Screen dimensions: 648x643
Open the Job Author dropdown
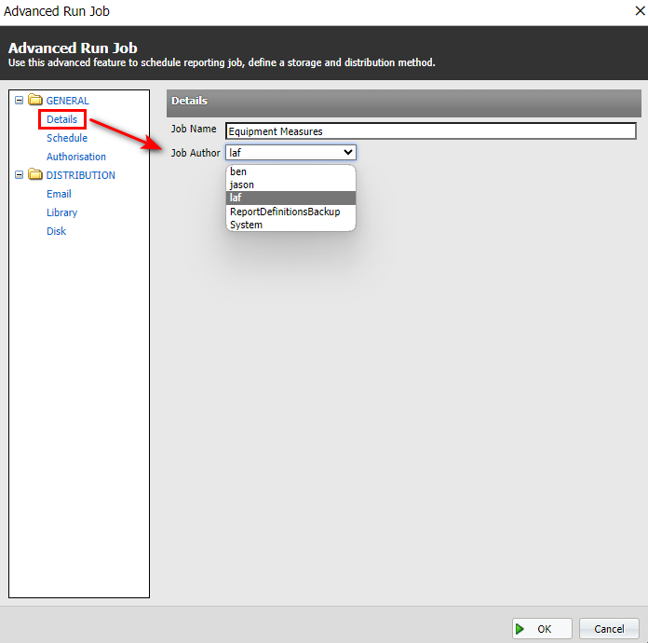(x=290, y=152)
